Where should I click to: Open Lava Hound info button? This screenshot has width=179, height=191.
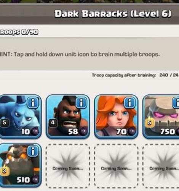33,151
